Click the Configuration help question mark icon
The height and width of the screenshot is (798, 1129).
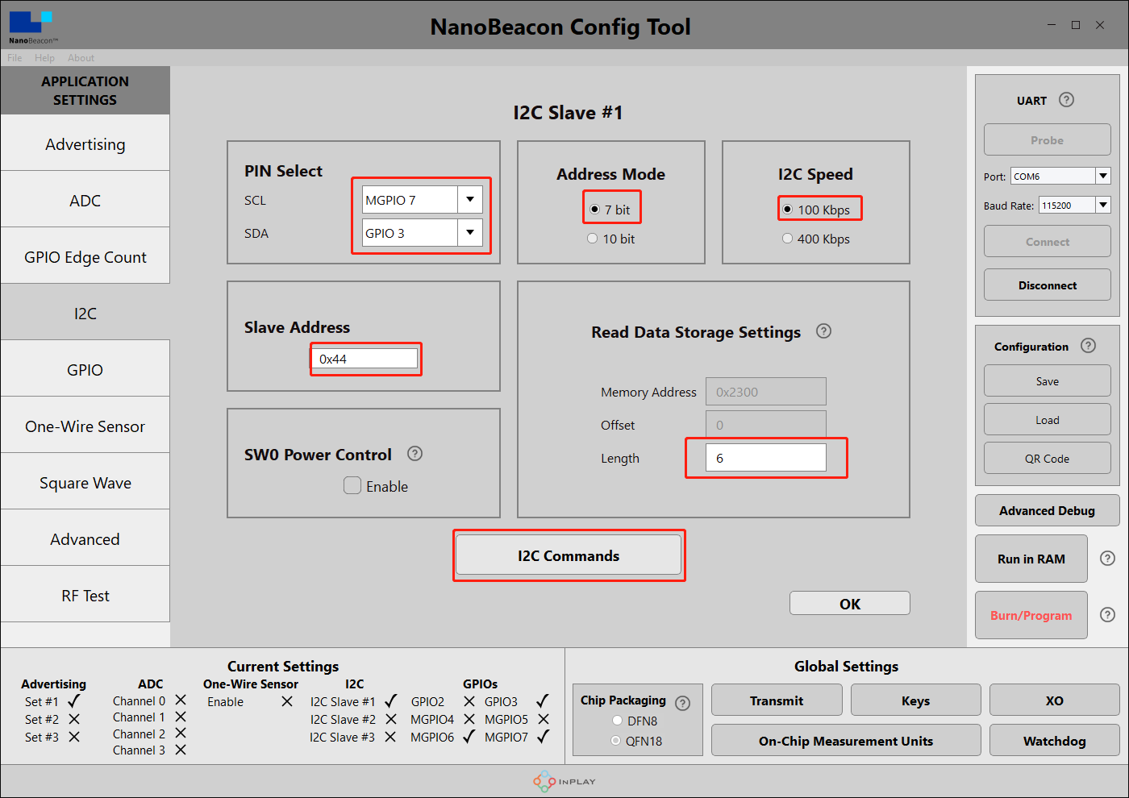[1088, 346]
